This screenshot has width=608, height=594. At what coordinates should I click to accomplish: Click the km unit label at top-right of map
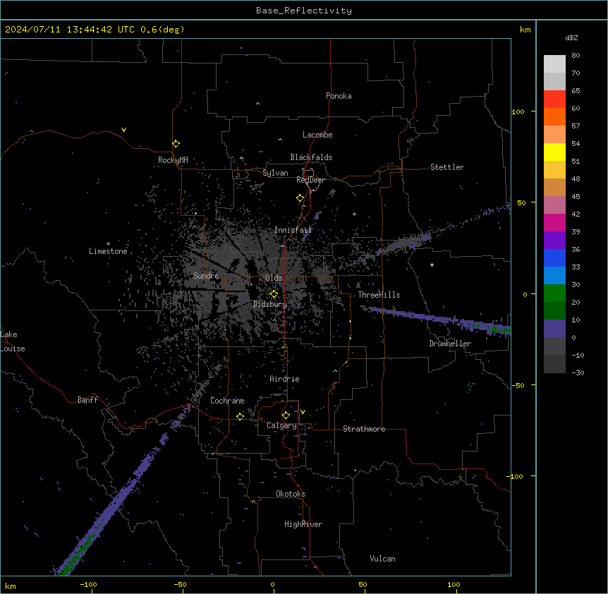525,30
